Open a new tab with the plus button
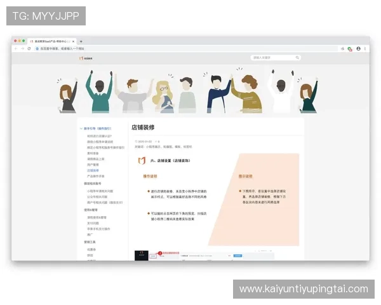Screen dimensions: 381x305 point(81,41)
